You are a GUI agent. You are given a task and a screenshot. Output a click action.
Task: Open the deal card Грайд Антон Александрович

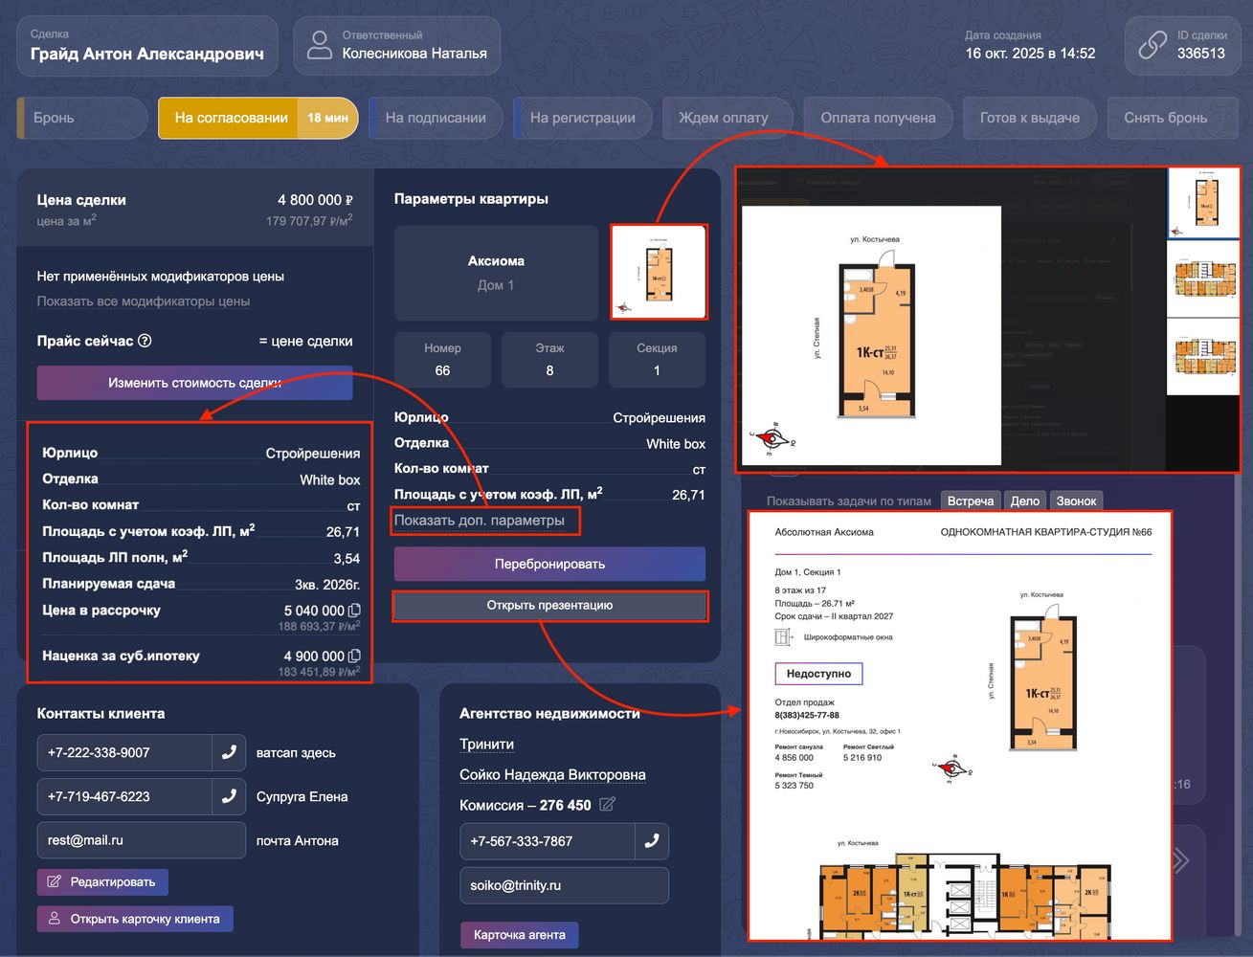(147, 46)
